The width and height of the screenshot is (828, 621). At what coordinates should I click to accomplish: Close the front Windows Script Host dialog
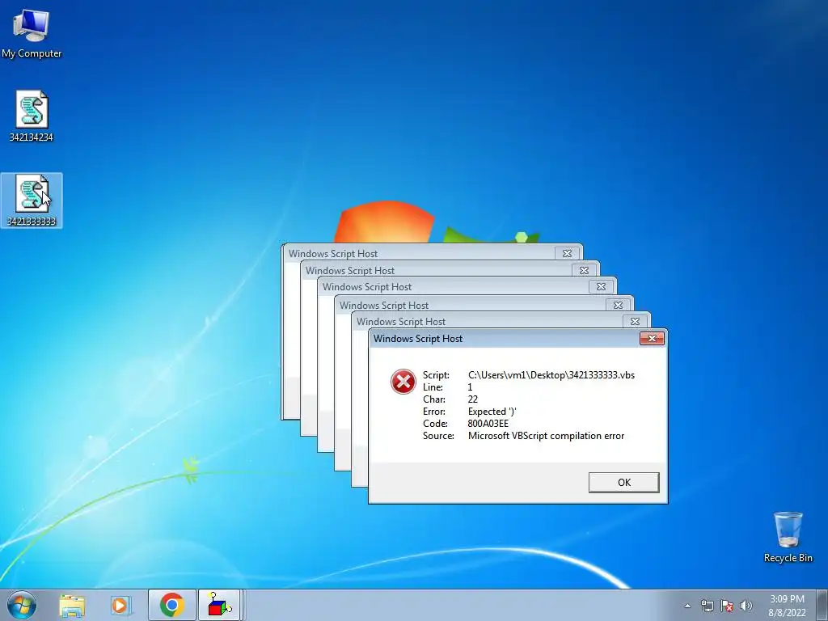(652, 339)
